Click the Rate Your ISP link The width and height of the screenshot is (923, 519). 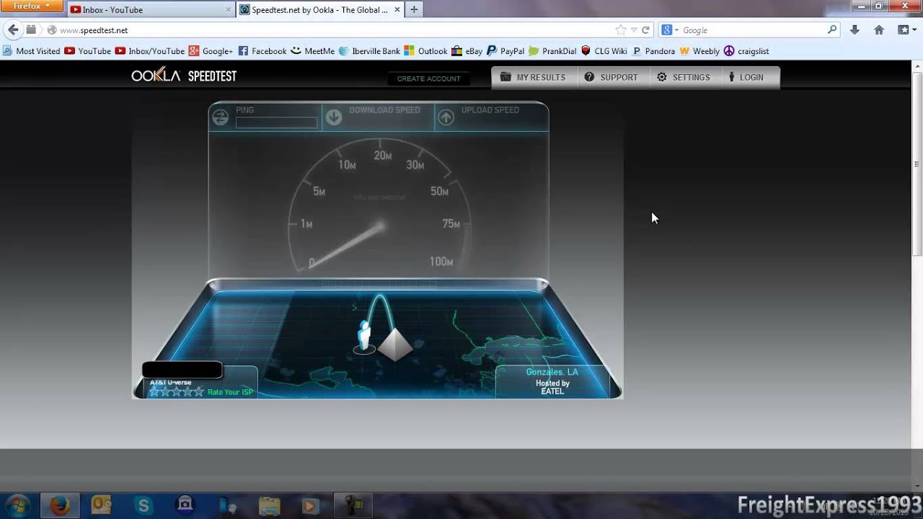point(230,392)
